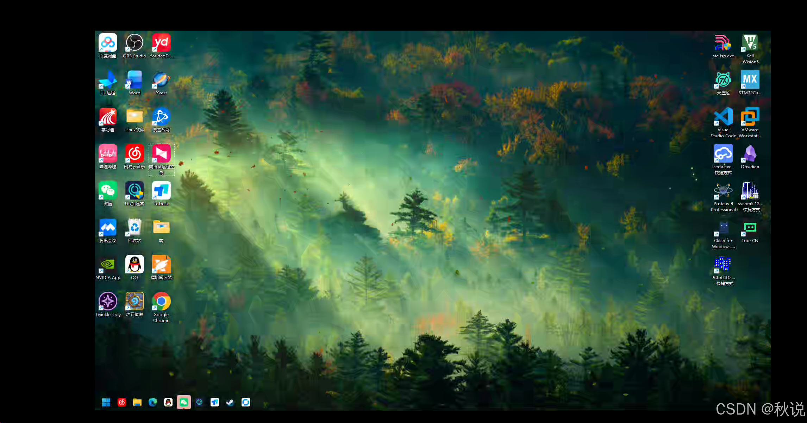Open Microsoft Edge from the taskbar
Screen dimensions: 807x423
(153, 402)
